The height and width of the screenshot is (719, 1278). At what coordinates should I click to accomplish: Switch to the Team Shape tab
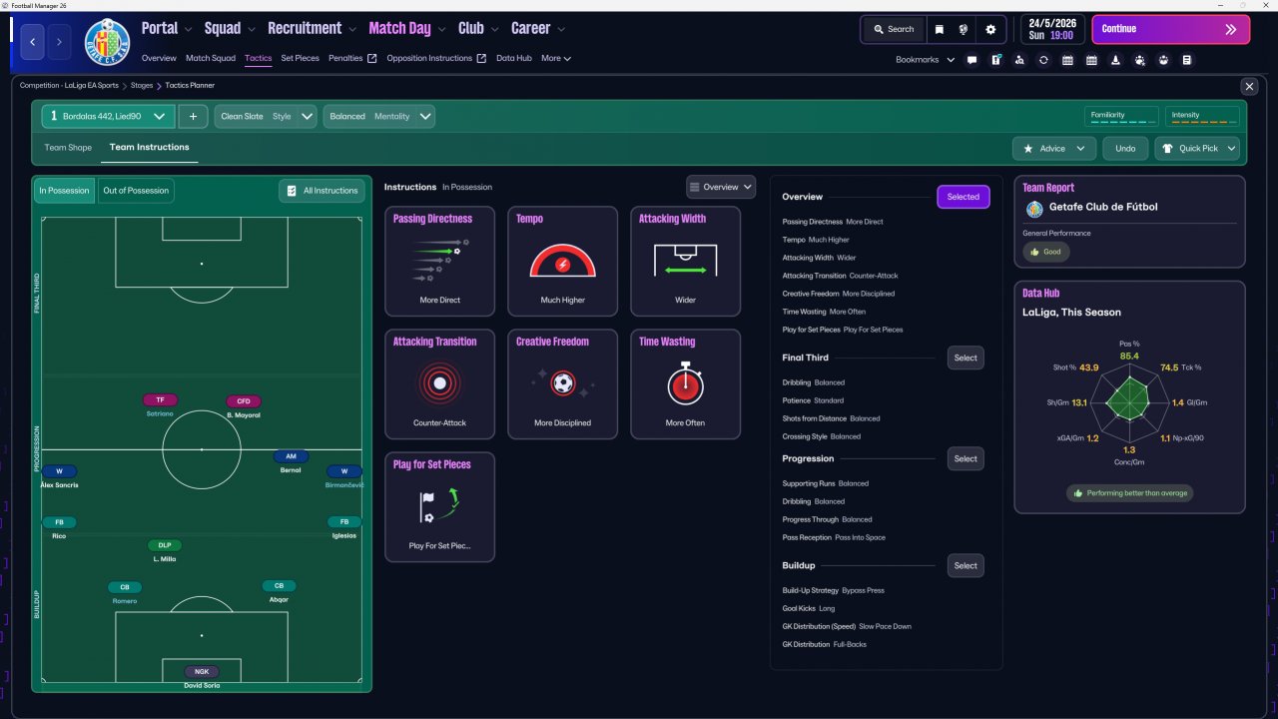[68, 148]
